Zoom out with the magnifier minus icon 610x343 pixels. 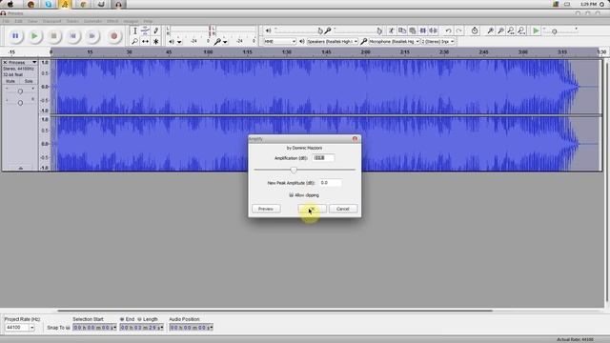500,30
